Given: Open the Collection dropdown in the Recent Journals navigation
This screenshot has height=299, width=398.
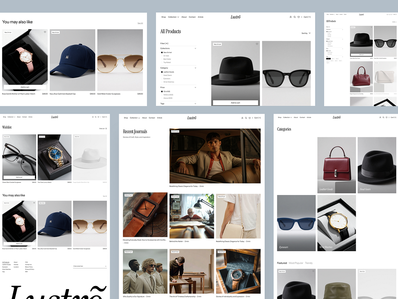Looking at the screenshot, I should point(135,118).
